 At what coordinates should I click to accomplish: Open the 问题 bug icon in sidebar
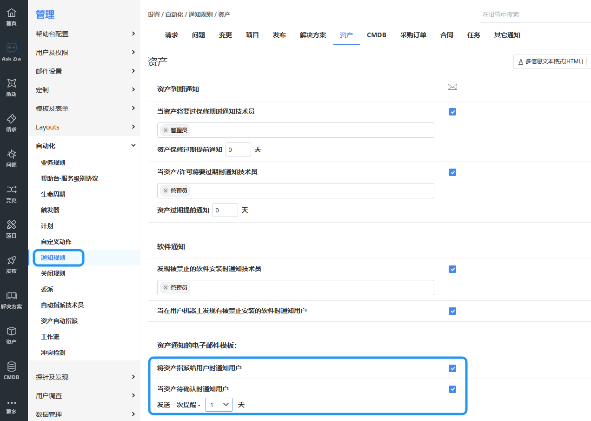[x=12, y=155]
